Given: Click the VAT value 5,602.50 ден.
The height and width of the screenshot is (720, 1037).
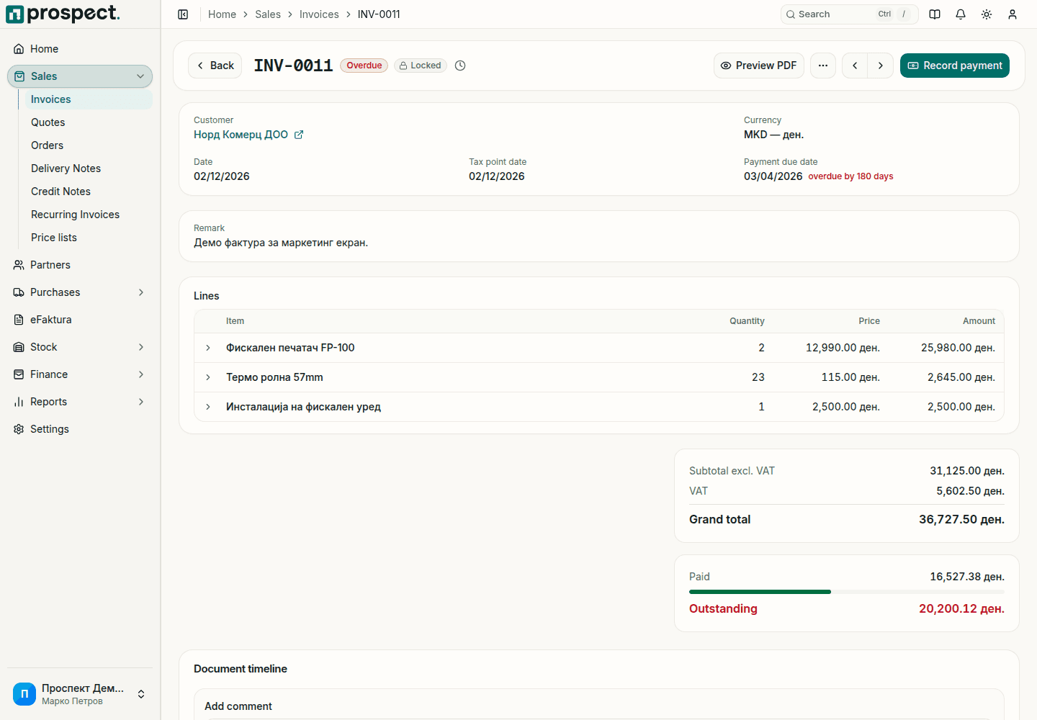Looking at the screenshot, I should (970, 491).
